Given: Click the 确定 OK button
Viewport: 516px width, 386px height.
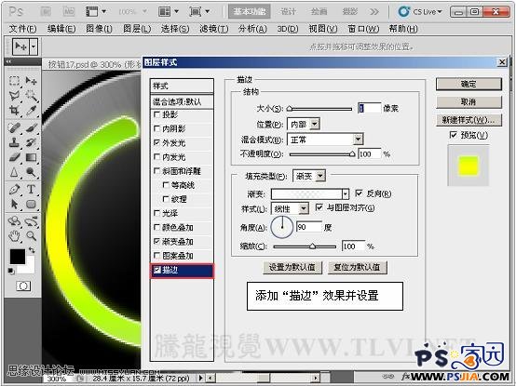Looking at the screenshot, I should tap(468, 84).
